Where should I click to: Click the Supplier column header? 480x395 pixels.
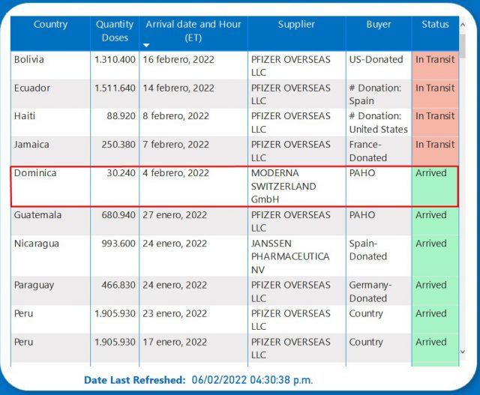pyautogui.click(x=296, y=25)
